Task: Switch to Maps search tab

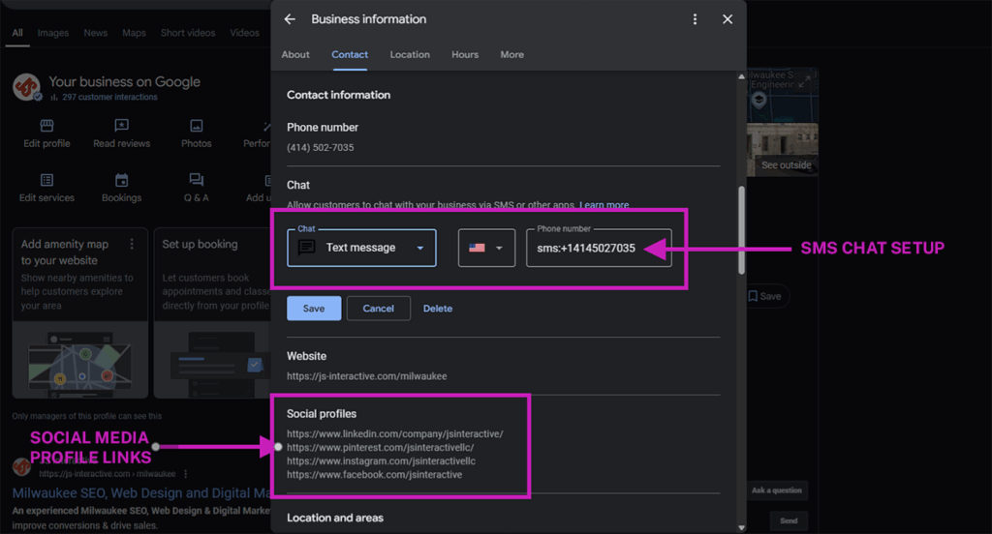Action: pyautogui.click(x=134, y=33)
